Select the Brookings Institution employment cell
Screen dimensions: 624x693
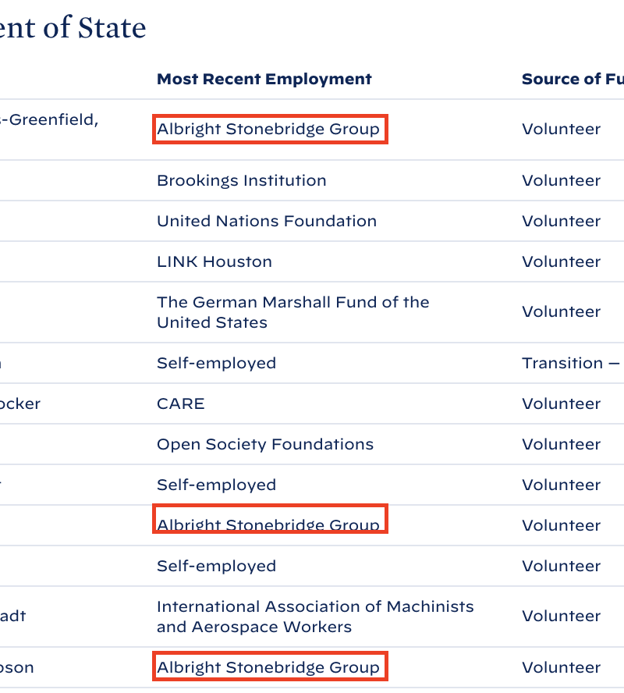(x=242, y=180)
